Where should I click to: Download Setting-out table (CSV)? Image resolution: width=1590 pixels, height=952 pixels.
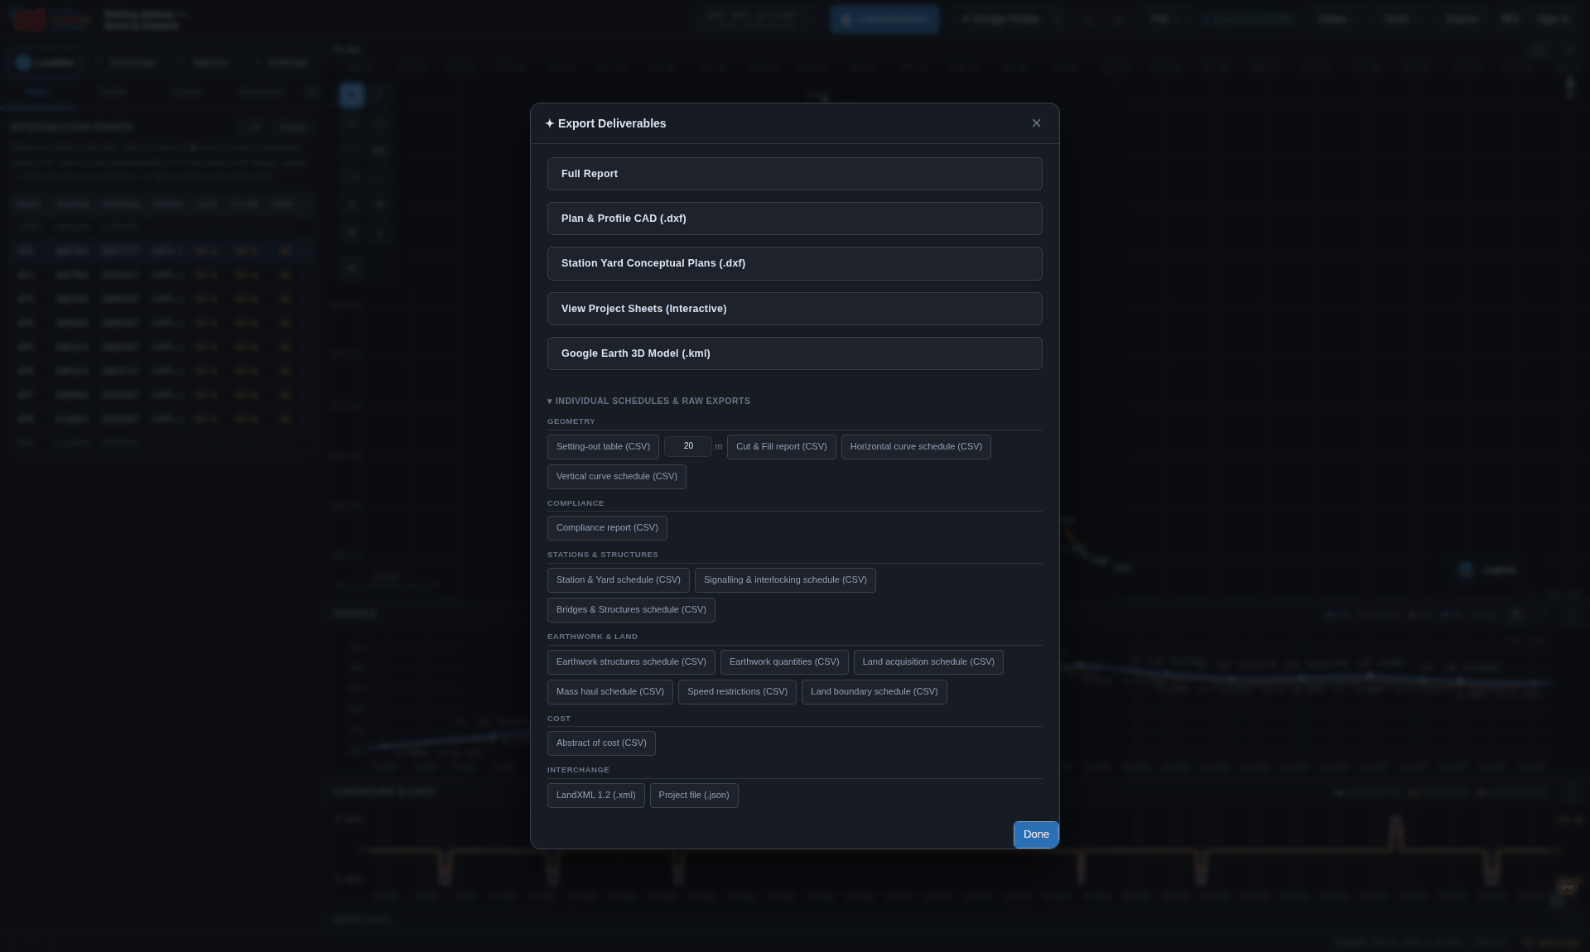[x=603, y=447]
